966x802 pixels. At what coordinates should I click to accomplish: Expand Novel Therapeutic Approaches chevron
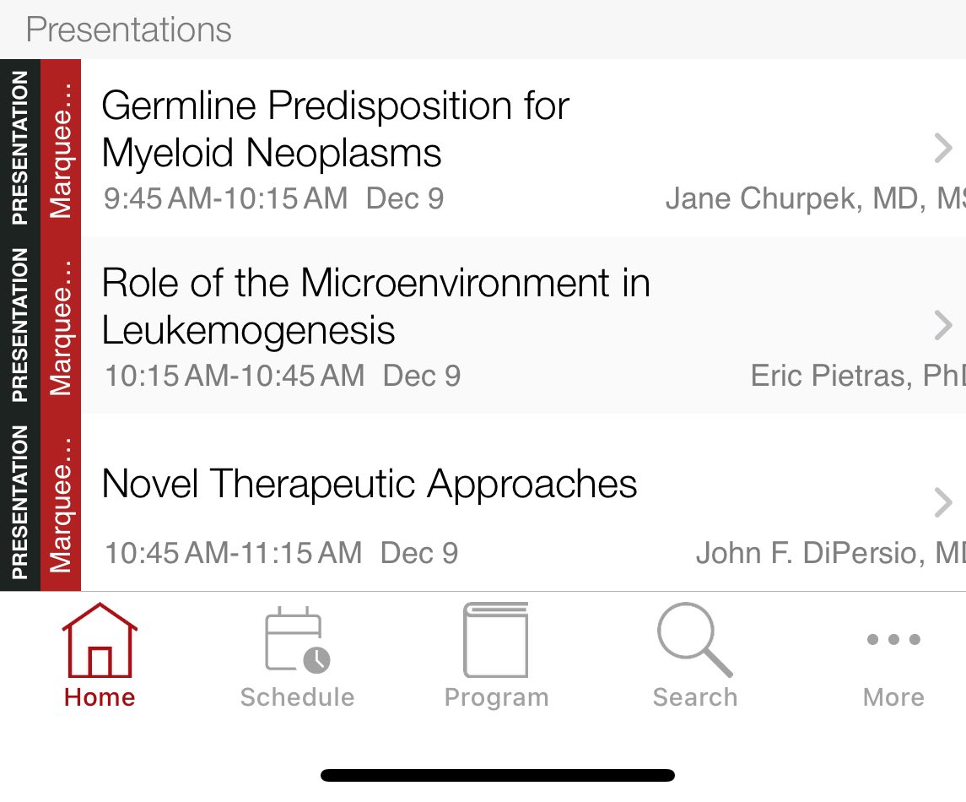[x=943, y=502]
